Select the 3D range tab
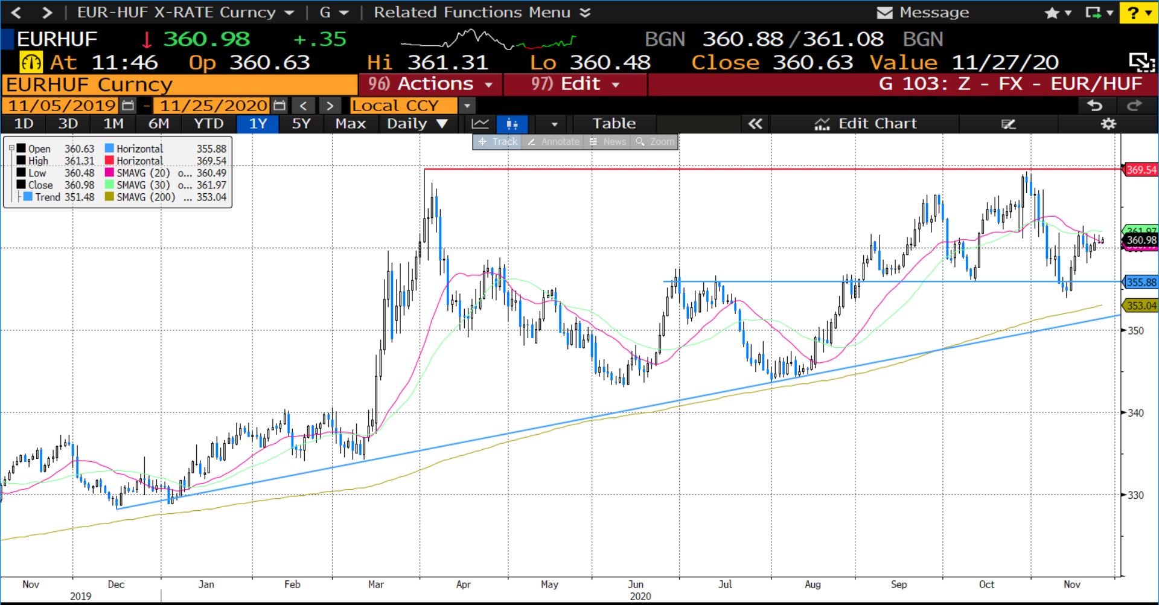 point(68,124)
